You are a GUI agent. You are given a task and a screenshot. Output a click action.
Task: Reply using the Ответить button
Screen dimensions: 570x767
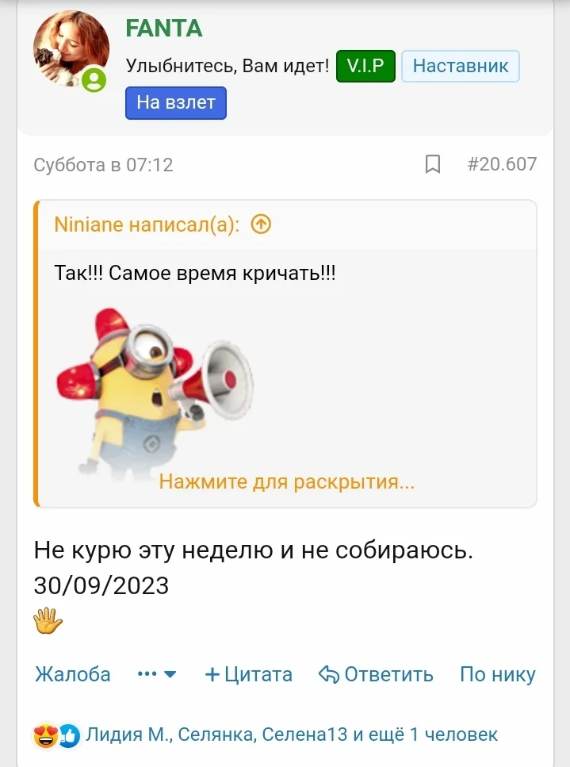coord(376,674)
